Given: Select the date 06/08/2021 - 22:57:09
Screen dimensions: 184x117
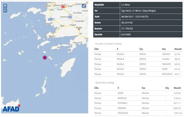Looking at the screenshot, I should (x=135, y=17).
